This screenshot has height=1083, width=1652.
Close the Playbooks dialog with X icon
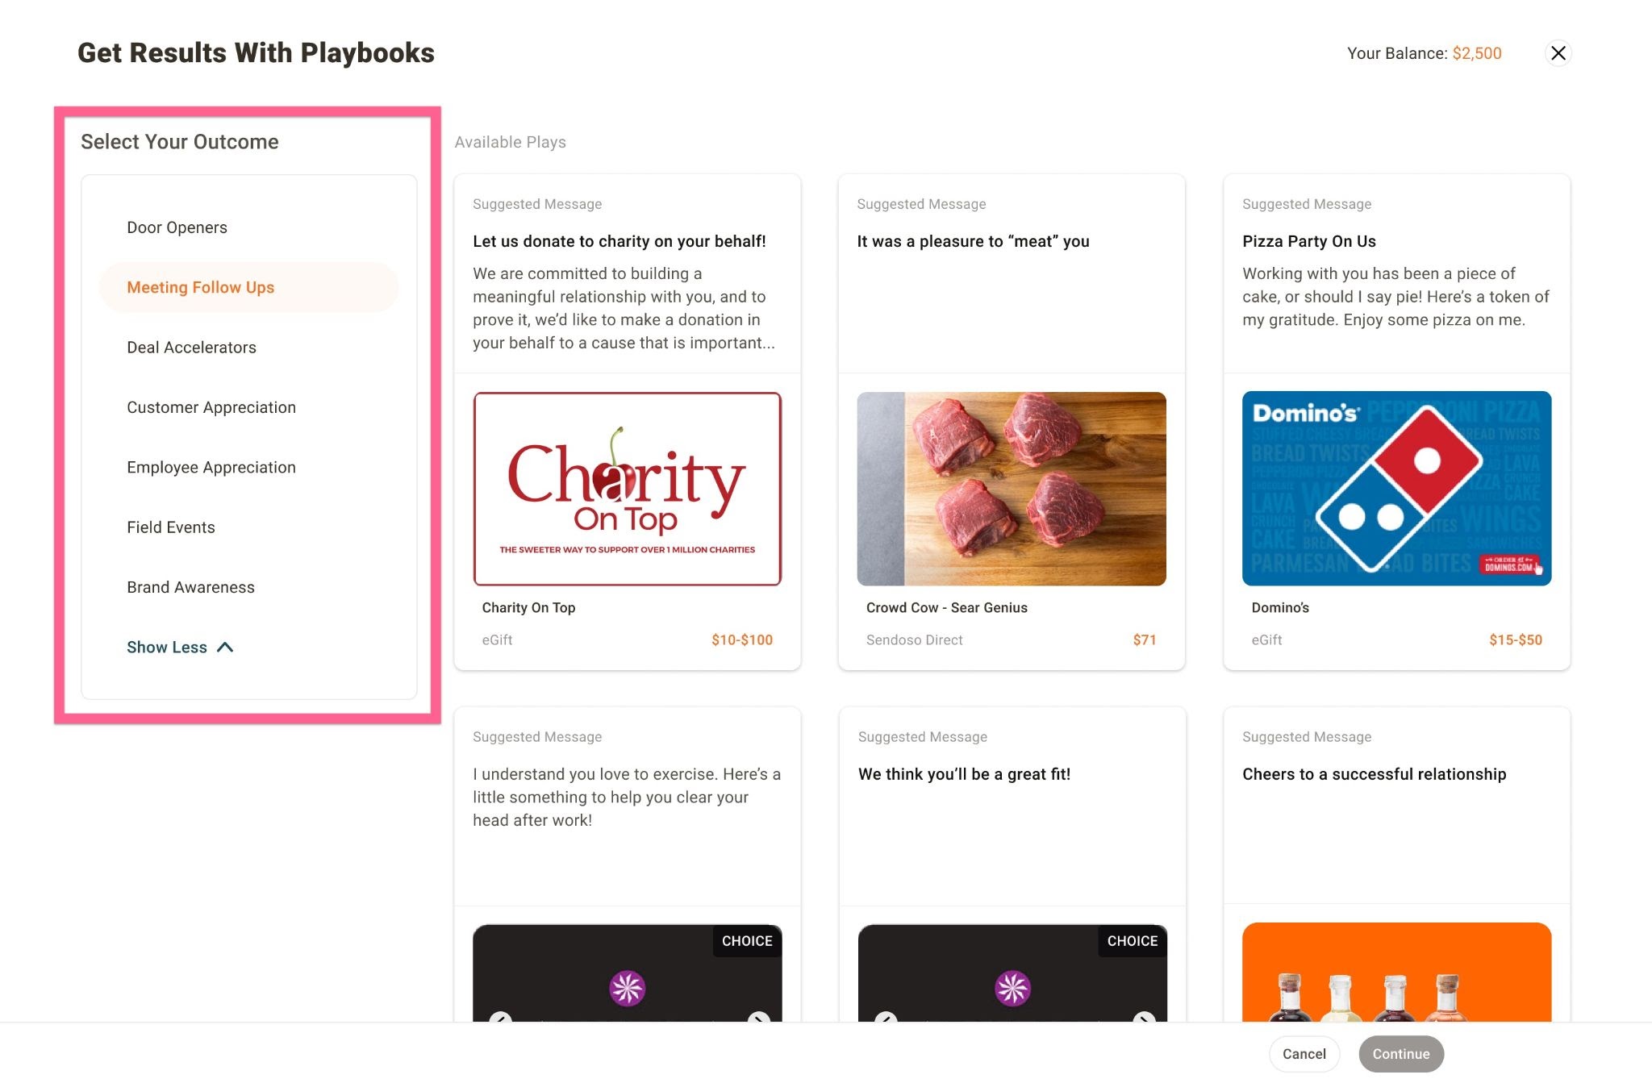click(x=1558, y=53)
